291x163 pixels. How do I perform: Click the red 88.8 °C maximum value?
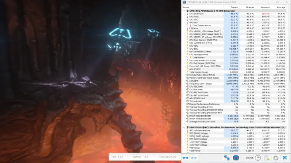click(266, 14)
